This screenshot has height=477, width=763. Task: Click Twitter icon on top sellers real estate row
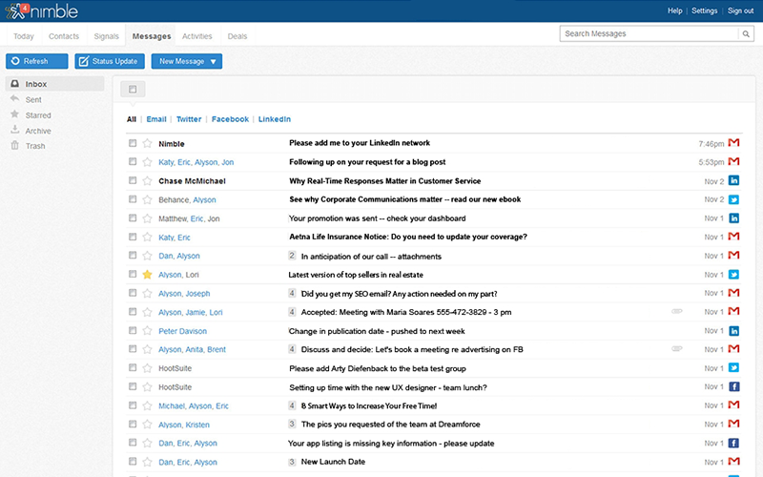733,275
